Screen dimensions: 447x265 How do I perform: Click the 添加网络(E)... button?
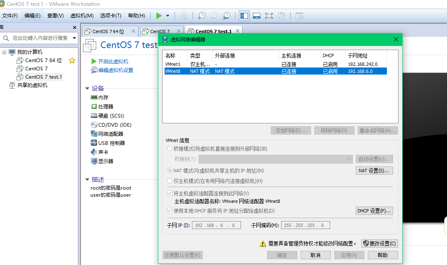pos(291,130)
